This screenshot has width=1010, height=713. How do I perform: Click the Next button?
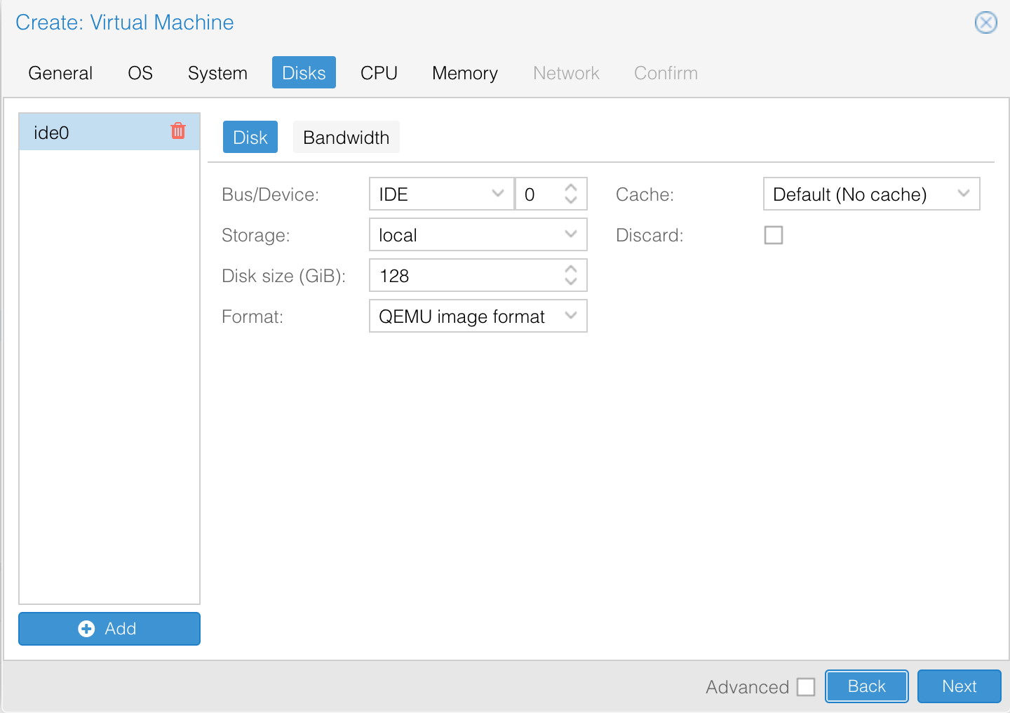point(959,686)
